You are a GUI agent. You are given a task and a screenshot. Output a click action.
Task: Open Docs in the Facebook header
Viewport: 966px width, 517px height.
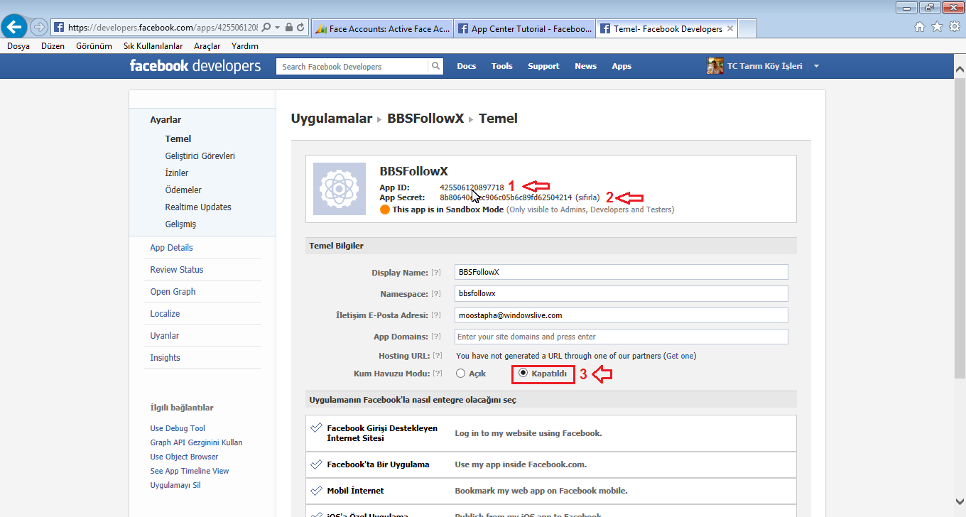[x=467, y=66]
